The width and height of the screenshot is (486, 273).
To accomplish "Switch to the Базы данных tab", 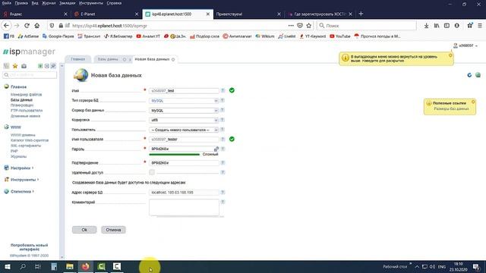I will pos(108,59).
